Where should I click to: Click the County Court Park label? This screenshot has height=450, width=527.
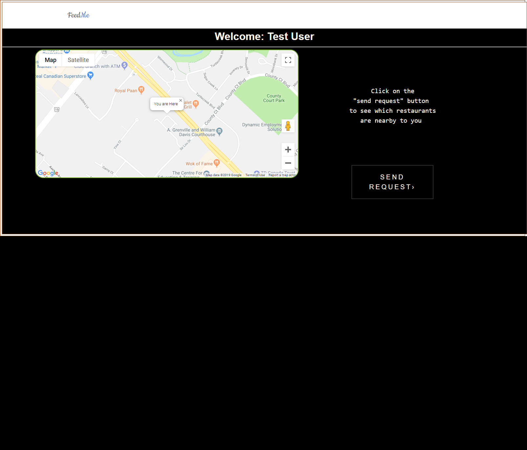(x=274, y=98)
